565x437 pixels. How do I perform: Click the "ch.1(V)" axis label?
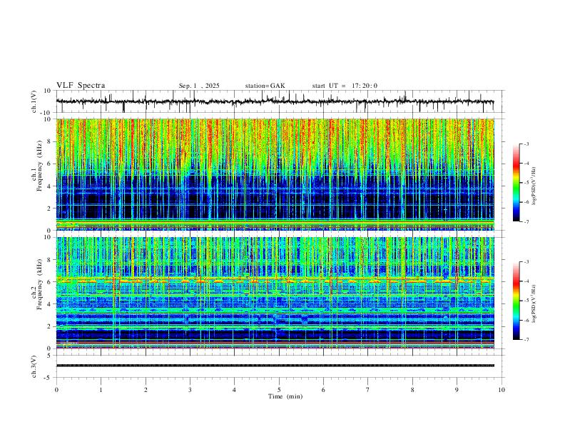tap(34, 101)
